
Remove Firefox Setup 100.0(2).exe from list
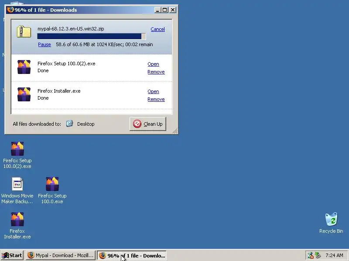156,72
